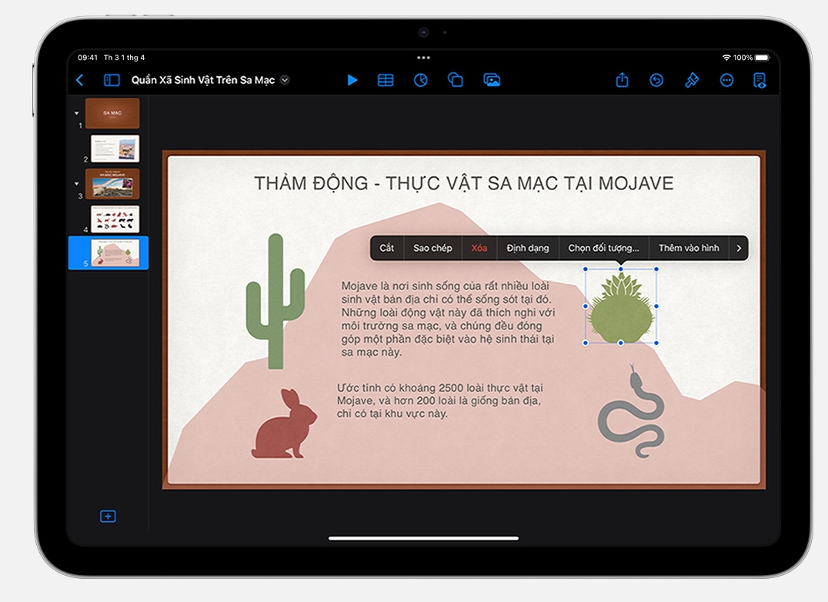Tap Xóa to delete the plant
Screen dimensions: 828x602
pyautogui.click(x=479, y=248)
